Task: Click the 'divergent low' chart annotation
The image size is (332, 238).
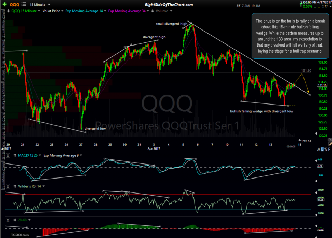Action: tap(95, 129)
